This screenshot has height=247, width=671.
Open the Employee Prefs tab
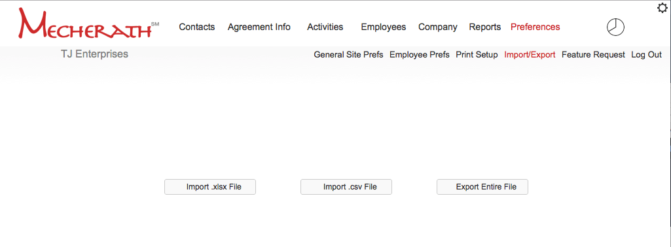tap(420, 55)
